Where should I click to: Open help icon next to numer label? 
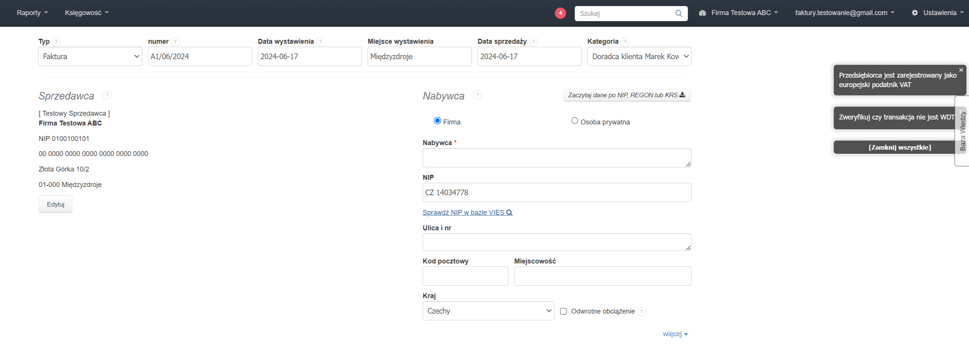pyautogui.click(x=175, y=42)
